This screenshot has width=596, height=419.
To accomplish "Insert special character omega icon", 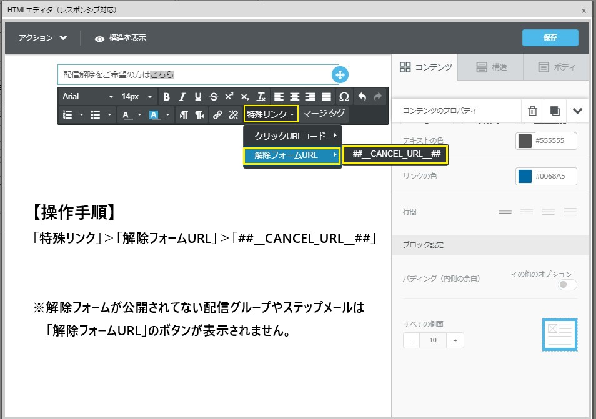I will tap(344, 97).
